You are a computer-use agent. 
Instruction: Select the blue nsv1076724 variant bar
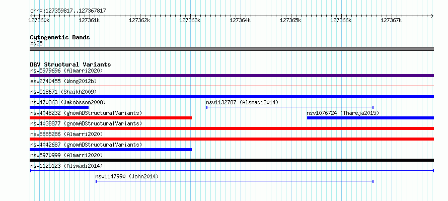tap(370, 118)
